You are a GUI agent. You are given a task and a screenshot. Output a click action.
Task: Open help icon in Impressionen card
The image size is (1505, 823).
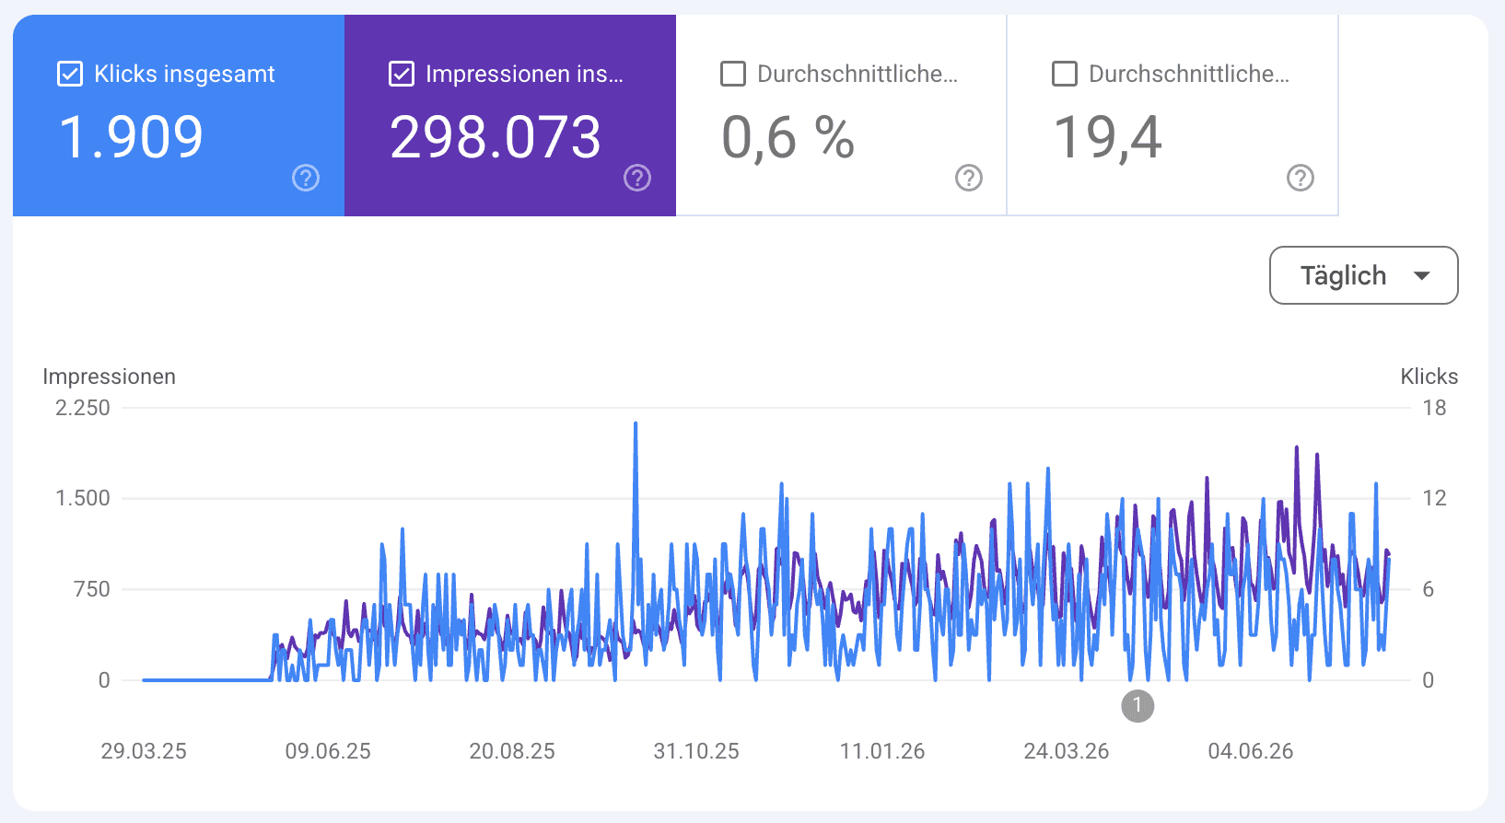637,178
